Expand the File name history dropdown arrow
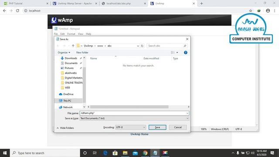The width and height of the screenshot is (279, 157). [x=187, y=113]
